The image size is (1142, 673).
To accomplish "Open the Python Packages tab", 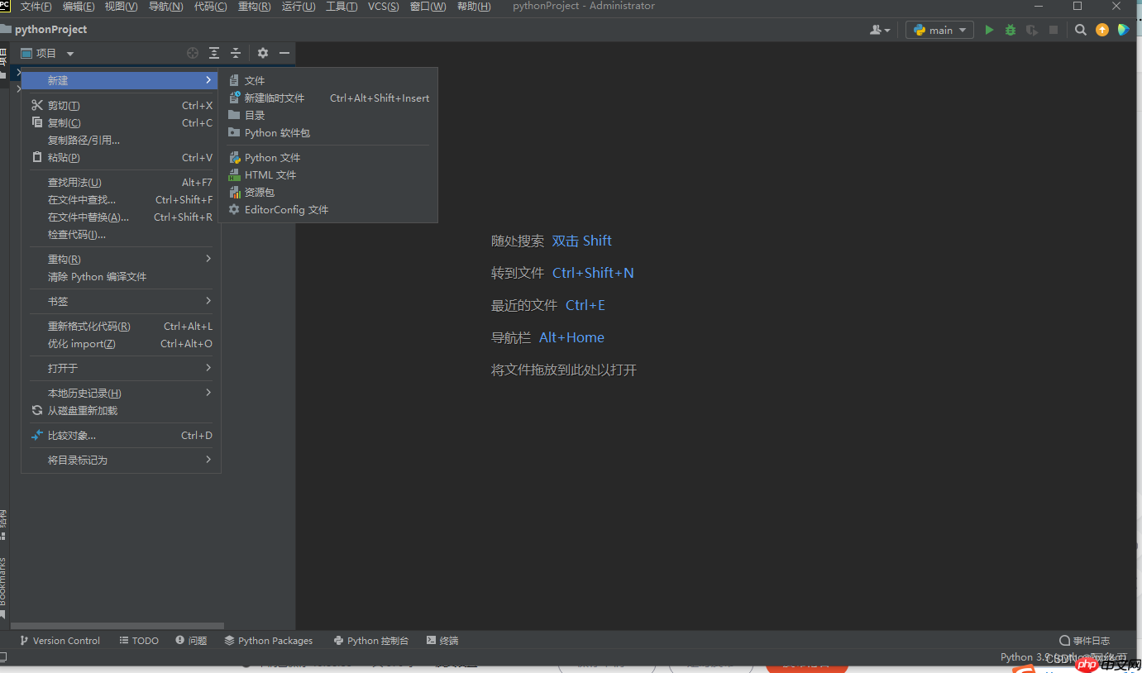I will (x=269, y=640).
